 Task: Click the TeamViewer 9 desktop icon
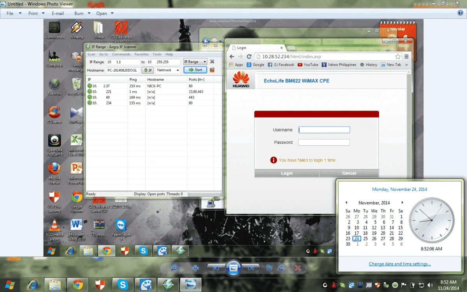(x=121, y=230)
